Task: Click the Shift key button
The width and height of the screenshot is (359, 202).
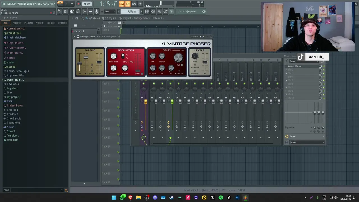Action: [147, 12]
